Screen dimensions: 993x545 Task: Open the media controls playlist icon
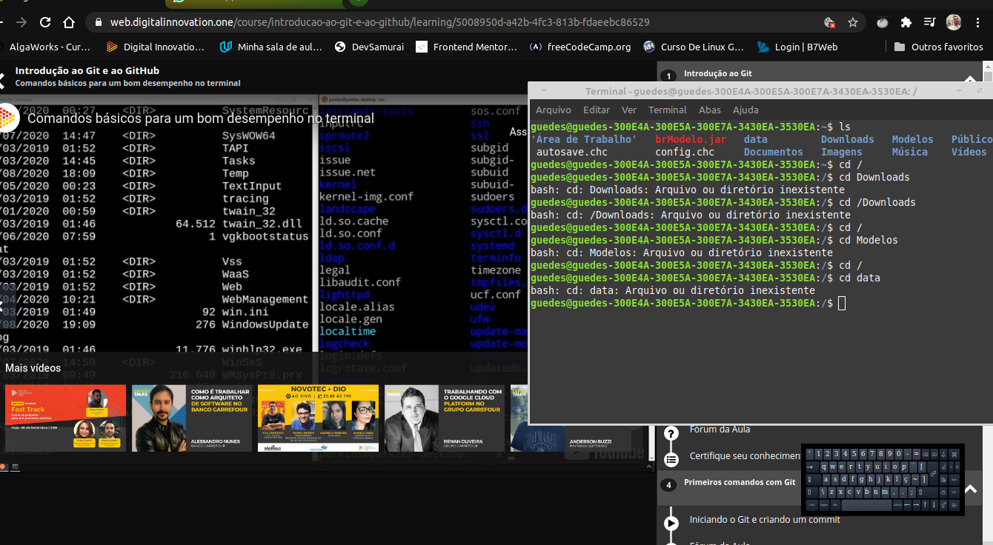pos(930,22)
